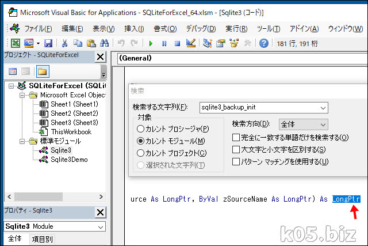The width and height of the screenshot is (368, 246).
Task: Click the Toolbox wrench icon
Action: (x=247, y=43)
